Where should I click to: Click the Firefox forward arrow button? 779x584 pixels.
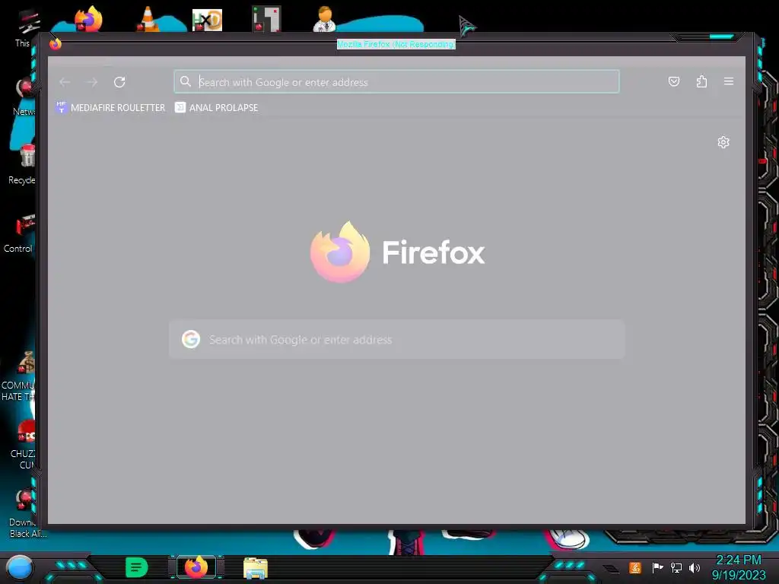[x=92, y=82]
